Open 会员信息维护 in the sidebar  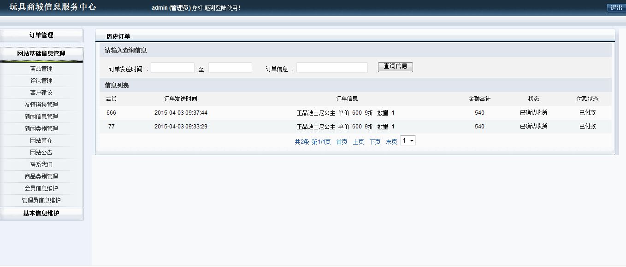point(41,188)
